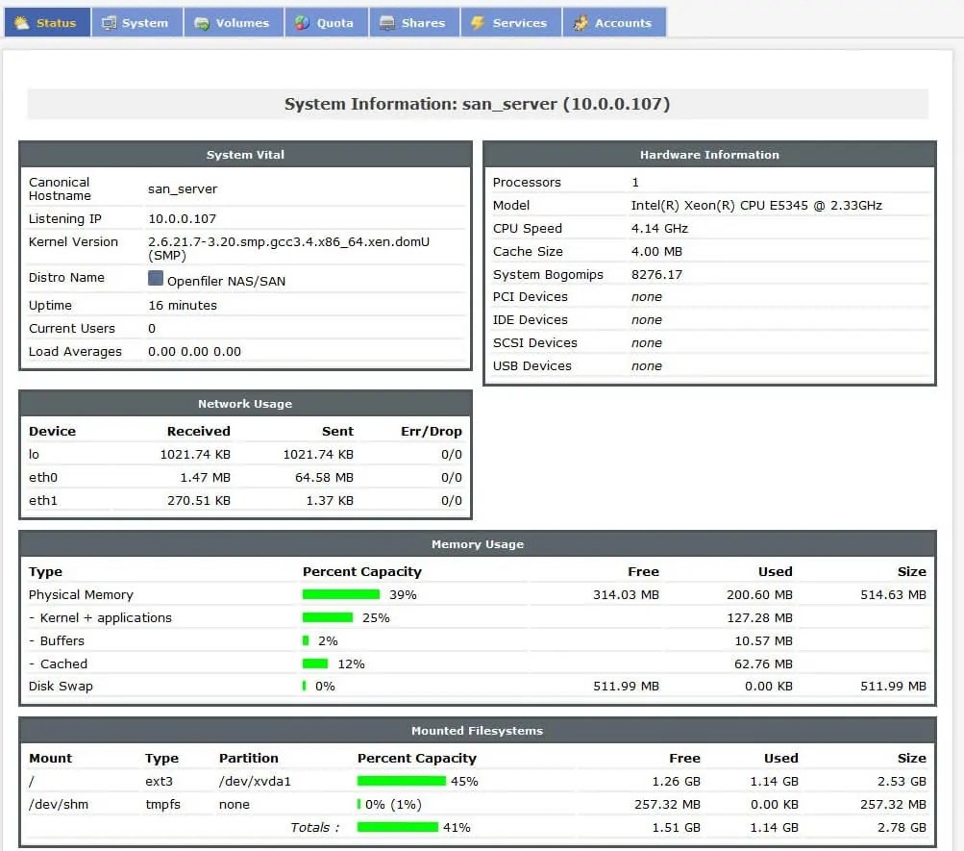Click the Hardware Information panel header
Image resolution: width=964 pixels, height=851 pixels.
(708, 154)
